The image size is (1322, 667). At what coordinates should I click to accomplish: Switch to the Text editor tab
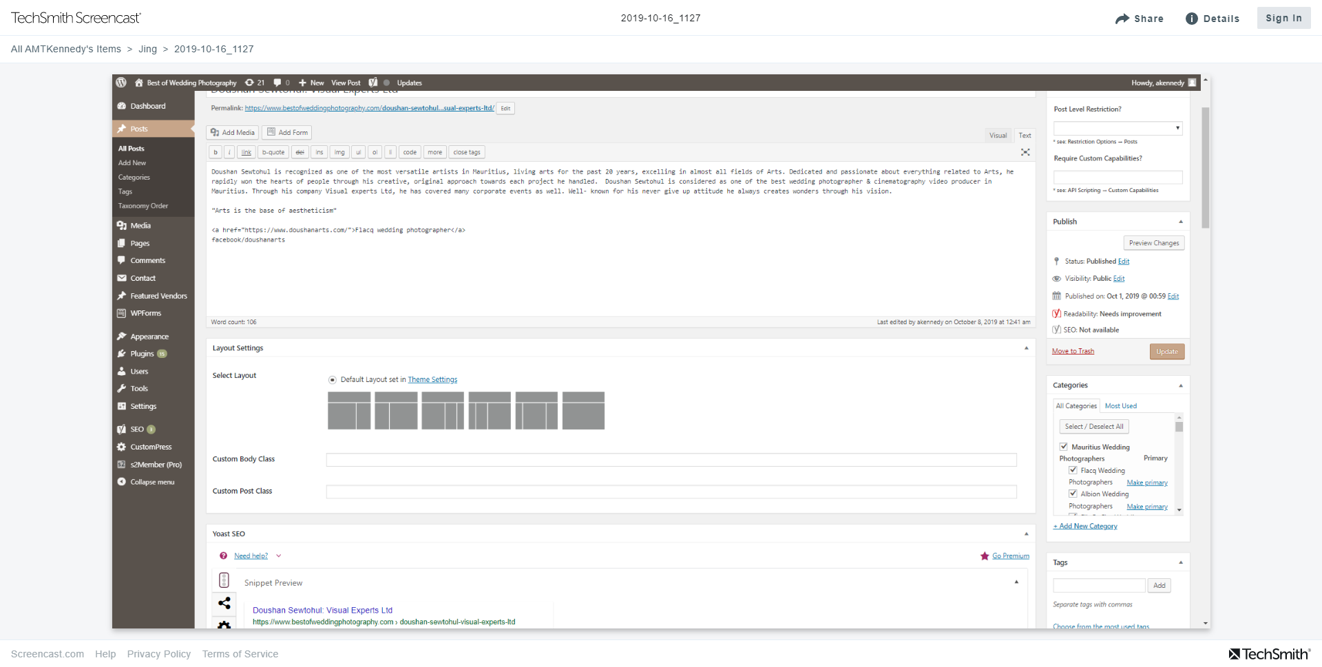1025,136
